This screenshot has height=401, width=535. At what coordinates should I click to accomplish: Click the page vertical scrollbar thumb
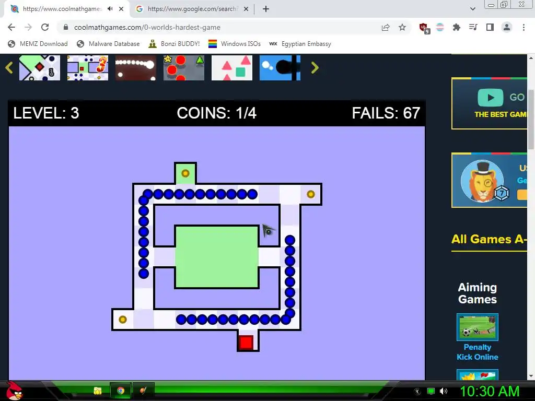pos(531,120)
